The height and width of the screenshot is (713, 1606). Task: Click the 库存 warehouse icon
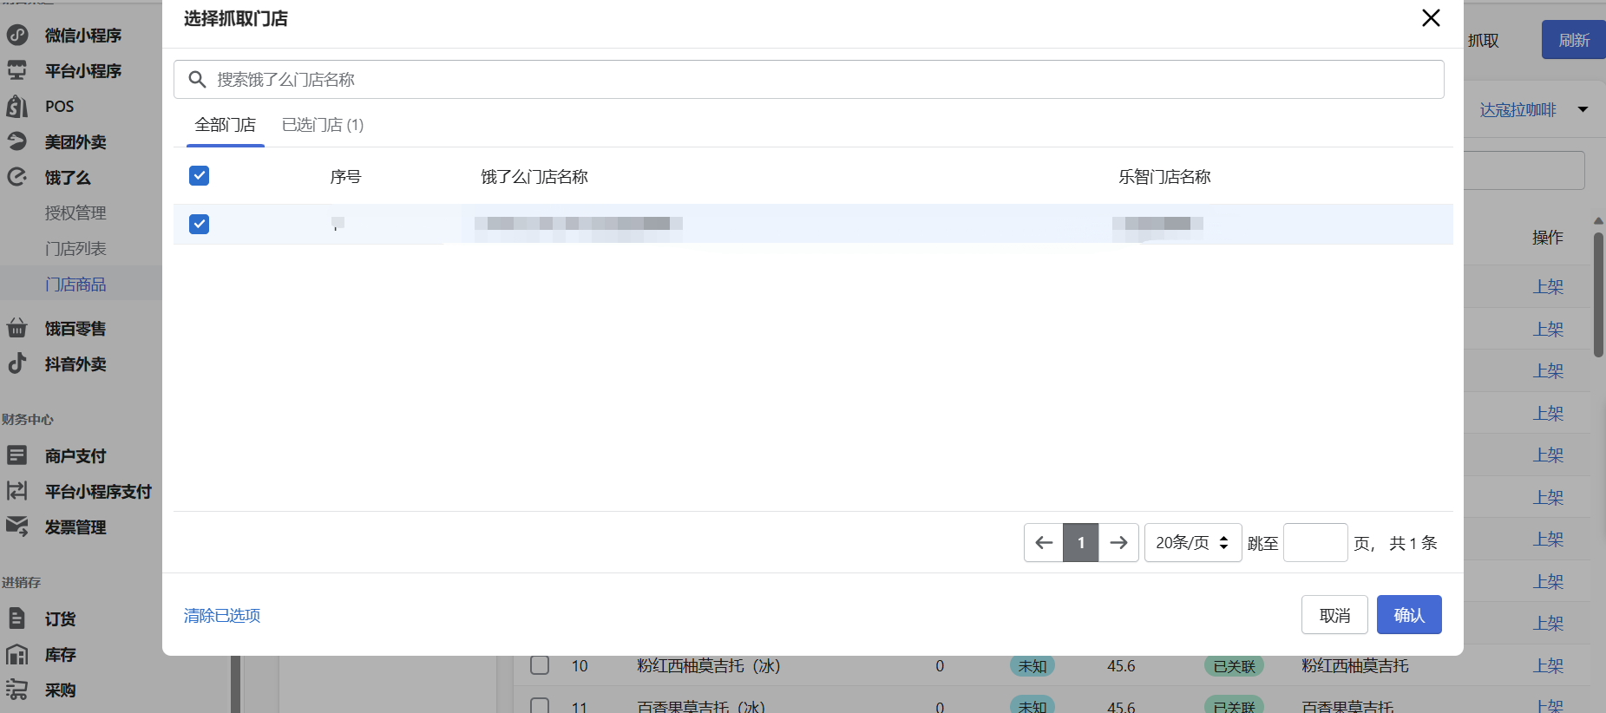(17, 654)
